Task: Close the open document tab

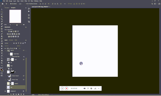Action: tap(50, 7)
